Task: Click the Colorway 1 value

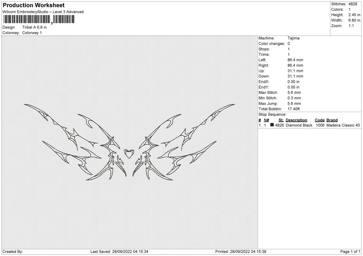Action: coord(32,33)
